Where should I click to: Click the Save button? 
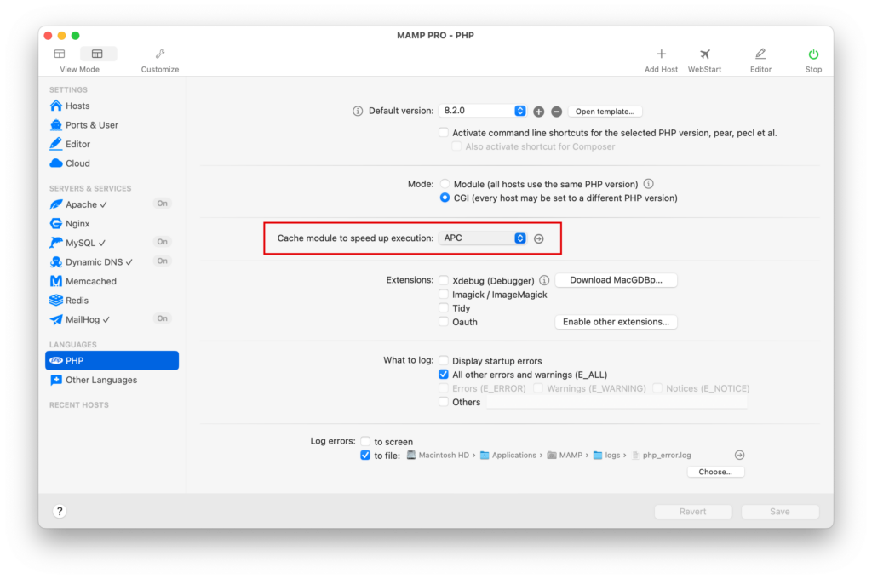pyautogui.click(x=779, y=511)
